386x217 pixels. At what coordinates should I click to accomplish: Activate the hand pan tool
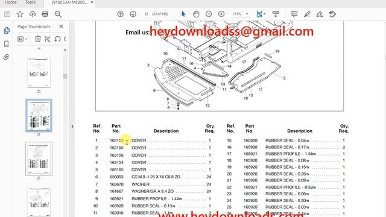[x=196, y=14]
